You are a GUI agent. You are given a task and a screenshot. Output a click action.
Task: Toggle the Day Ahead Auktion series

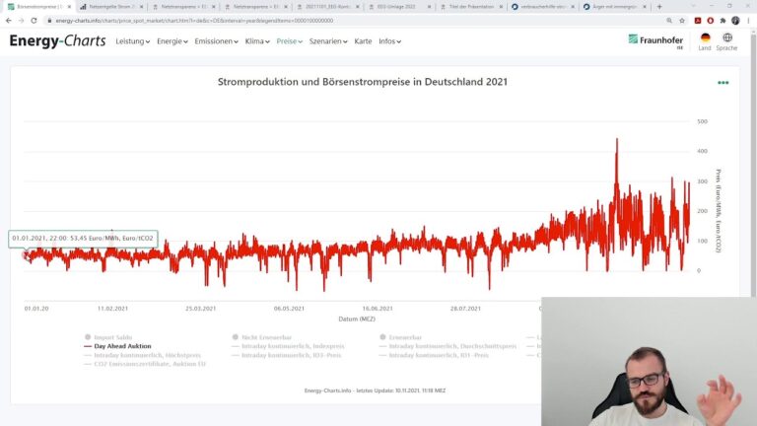(x=117, y=346)
